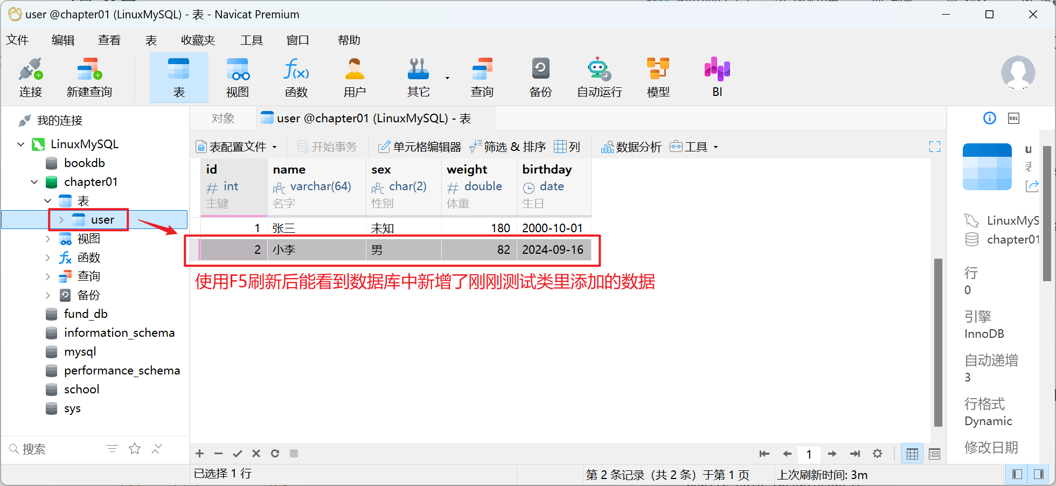The image size is (1056, 486).
Task: Expand the 视图 views node
Action: tap(48, 239)
